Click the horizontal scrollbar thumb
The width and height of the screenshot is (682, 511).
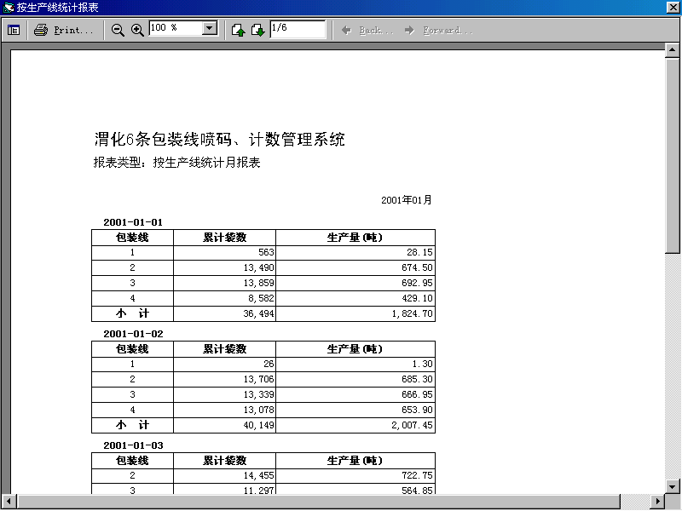[x=318, y=502]
